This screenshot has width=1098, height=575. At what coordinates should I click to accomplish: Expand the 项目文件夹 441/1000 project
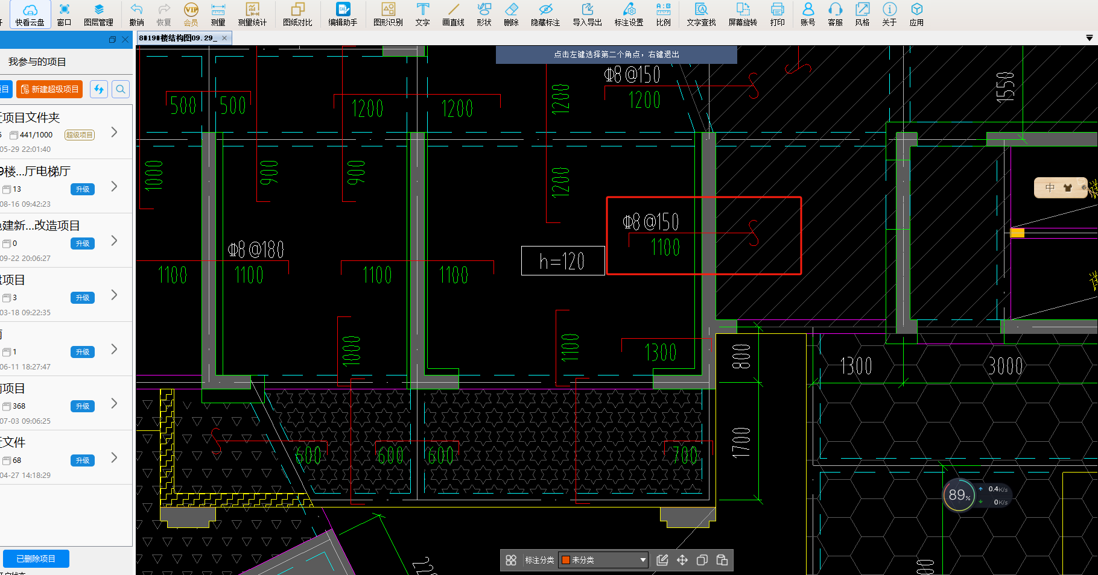point(114,132)
